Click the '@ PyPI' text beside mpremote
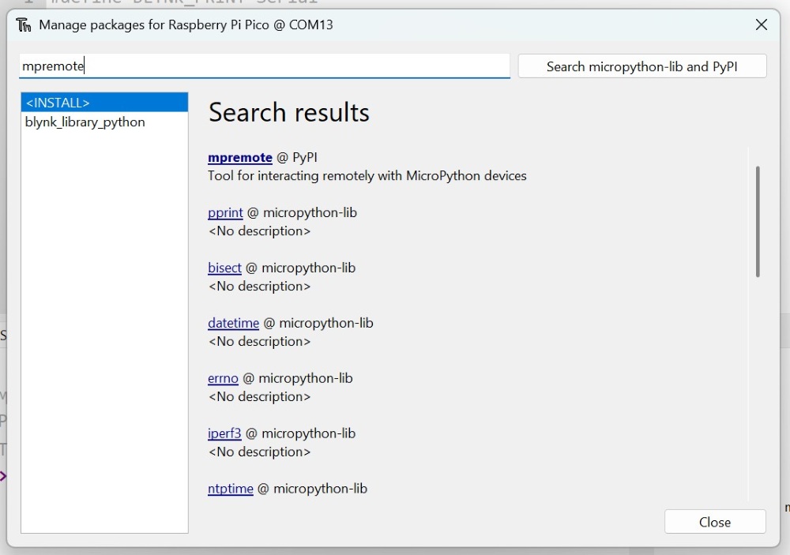Image resolution: width=790 pixels, height=555 pixels. 297,158
